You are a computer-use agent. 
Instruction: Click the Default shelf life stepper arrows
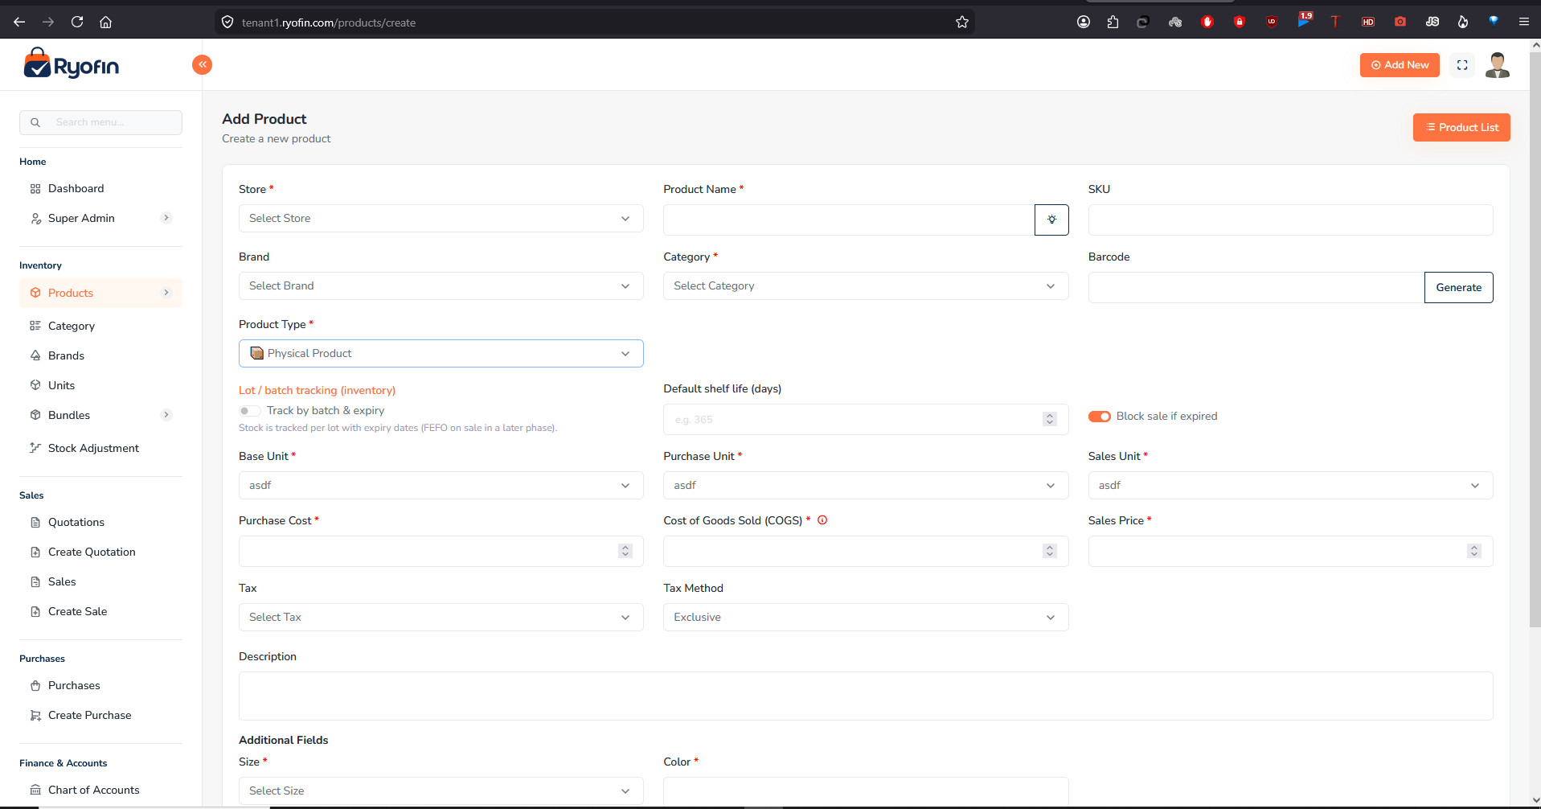point(1050,419)
